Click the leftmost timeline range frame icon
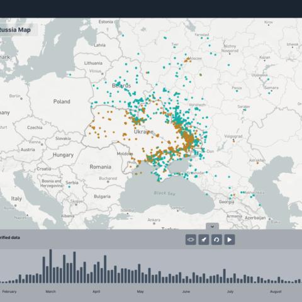 tap(191, 240)
